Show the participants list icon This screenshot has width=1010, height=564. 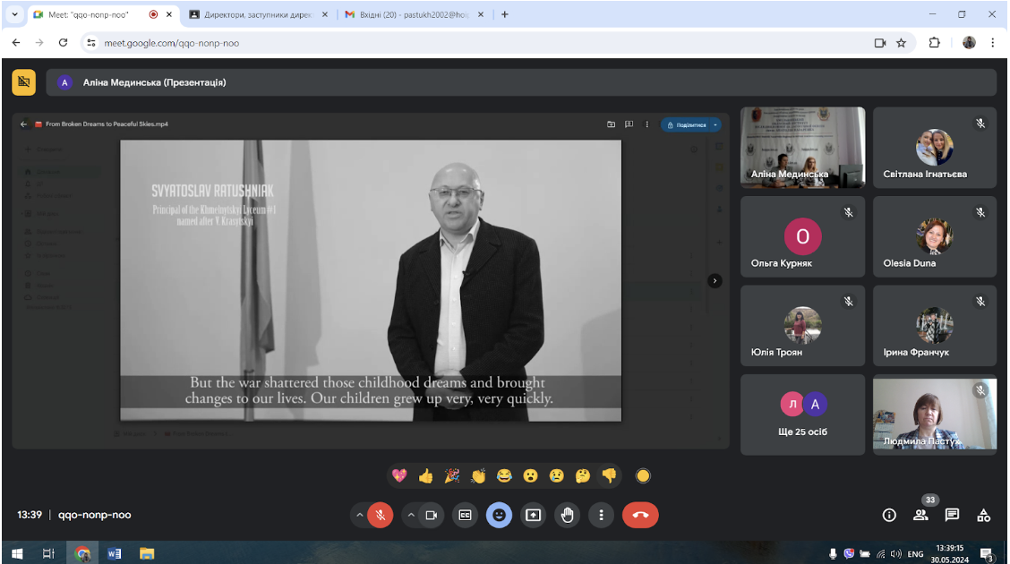point(920,515)
